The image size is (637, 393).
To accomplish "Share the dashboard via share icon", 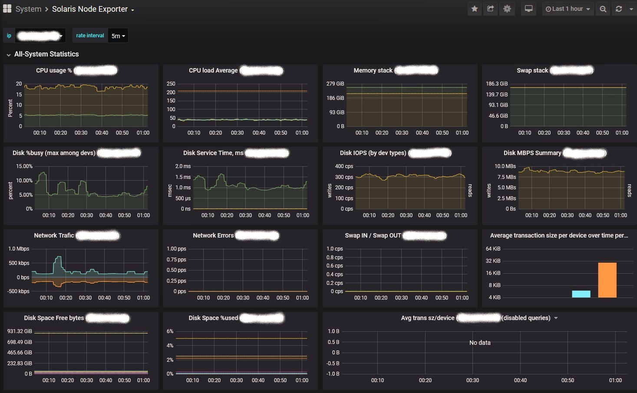I will tap(491, 9).
